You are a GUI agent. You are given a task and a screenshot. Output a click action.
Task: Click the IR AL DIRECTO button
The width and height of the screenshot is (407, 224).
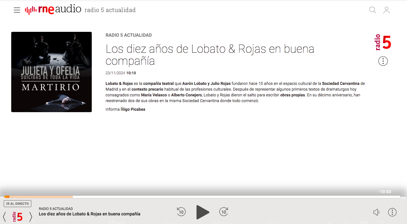[18, 204]
